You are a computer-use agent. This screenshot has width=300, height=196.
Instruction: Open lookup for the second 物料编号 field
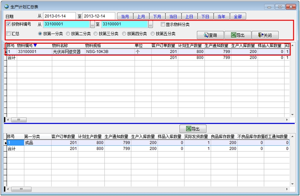point(151,24)
